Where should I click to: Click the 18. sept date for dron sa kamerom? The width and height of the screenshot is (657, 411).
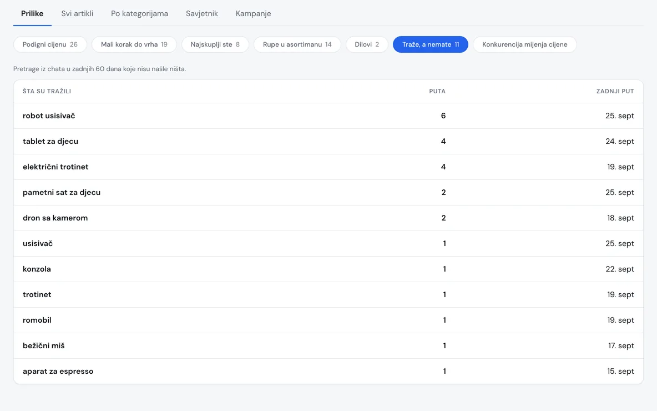coord(620,218)
